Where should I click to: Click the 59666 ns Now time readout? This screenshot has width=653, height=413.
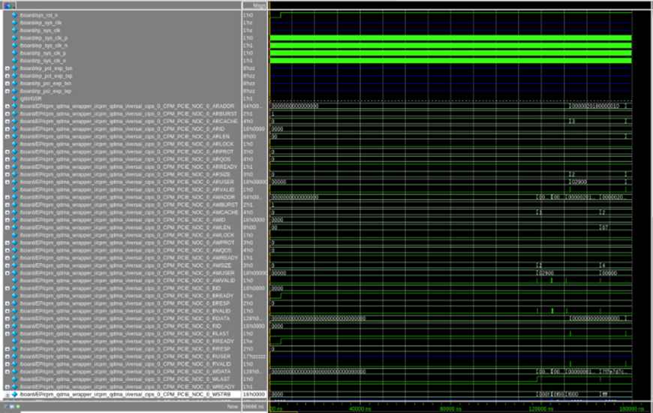(253, 407)
